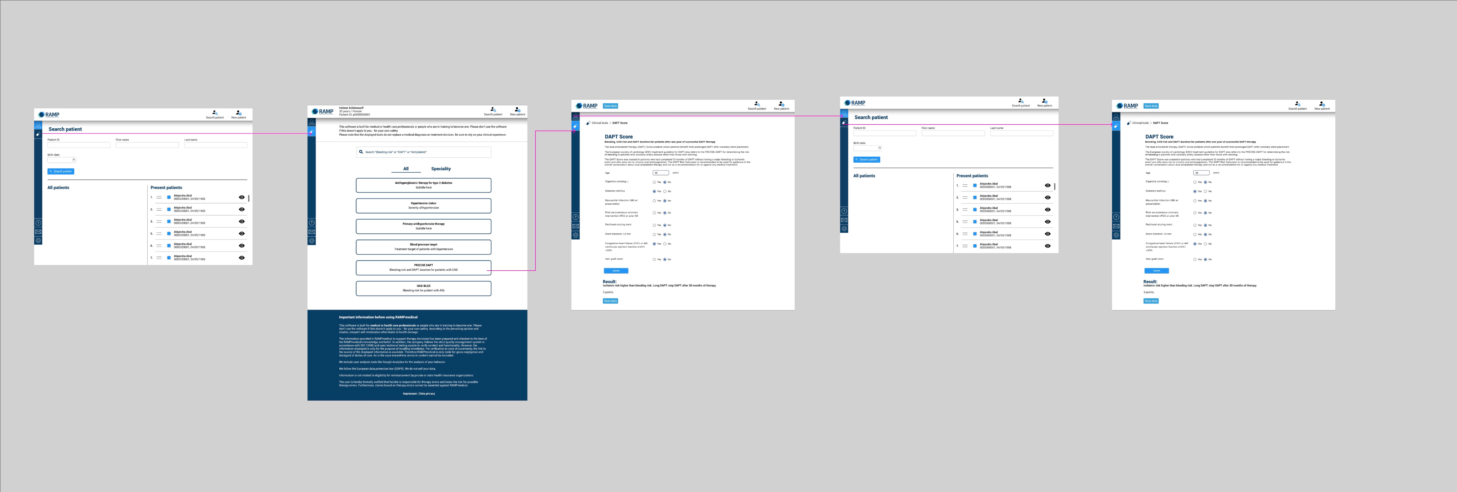Click the magnifier icon in Bleeding risk search box
This screenshot has height=492, width=1457.
pyautogui.click(x=361, y=152)
